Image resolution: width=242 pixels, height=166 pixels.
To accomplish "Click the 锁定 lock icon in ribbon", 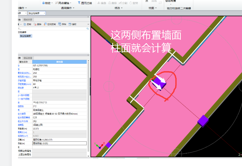I will [x=44, y=3].
